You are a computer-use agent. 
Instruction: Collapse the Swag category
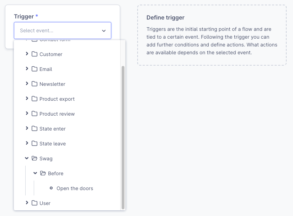(x=26, y=159)
